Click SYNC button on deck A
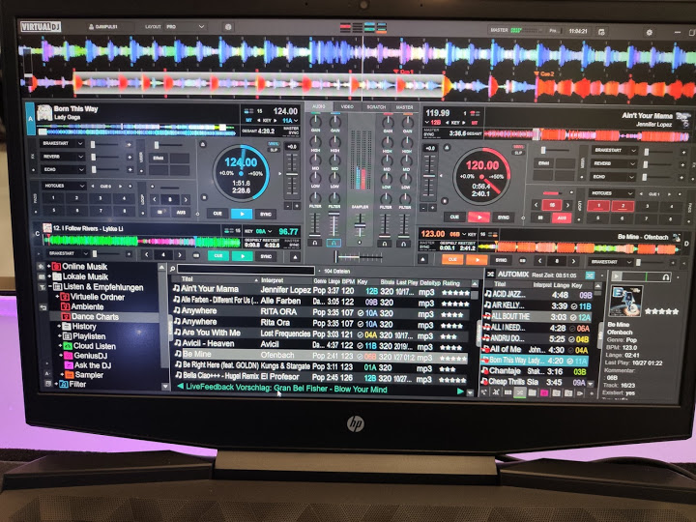 coord(266,215)
